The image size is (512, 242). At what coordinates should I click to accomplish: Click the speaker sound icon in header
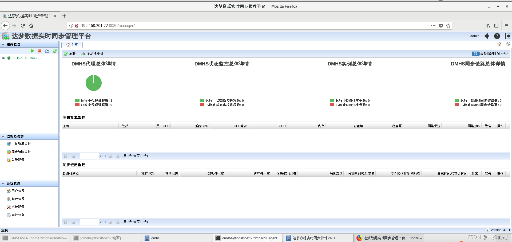click(x=487, y=36)
